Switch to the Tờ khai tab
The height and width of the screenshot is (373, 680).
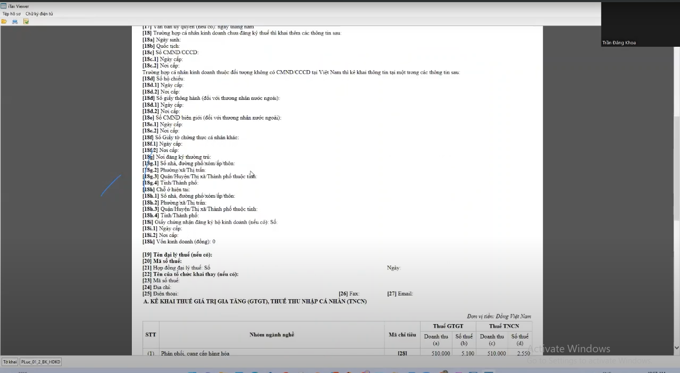coord(10,362)
